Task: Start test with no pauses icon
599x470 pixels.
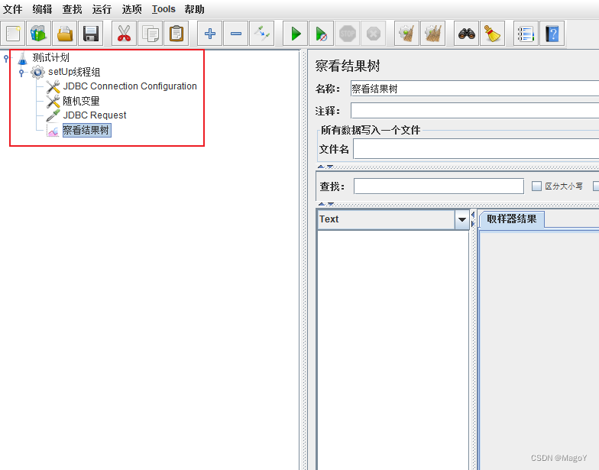Action: coord(321,34)
